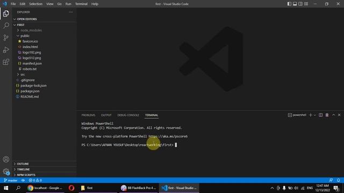Open the Manage gear icon
344x193 pixels.
6,172
